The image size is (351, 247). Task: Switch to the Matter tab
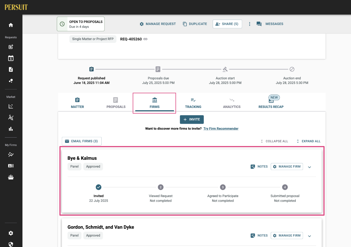pos(77,103)
